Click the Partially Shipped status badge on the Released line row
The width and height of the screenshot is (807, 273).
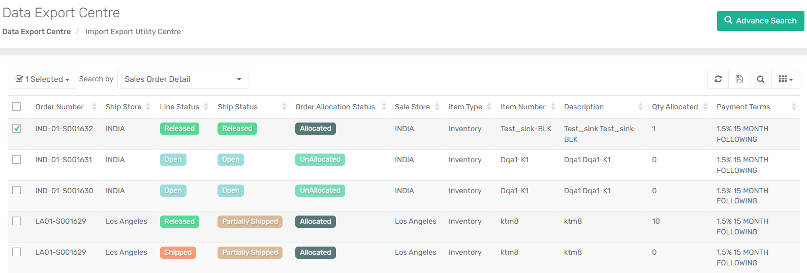click(250, 222)
